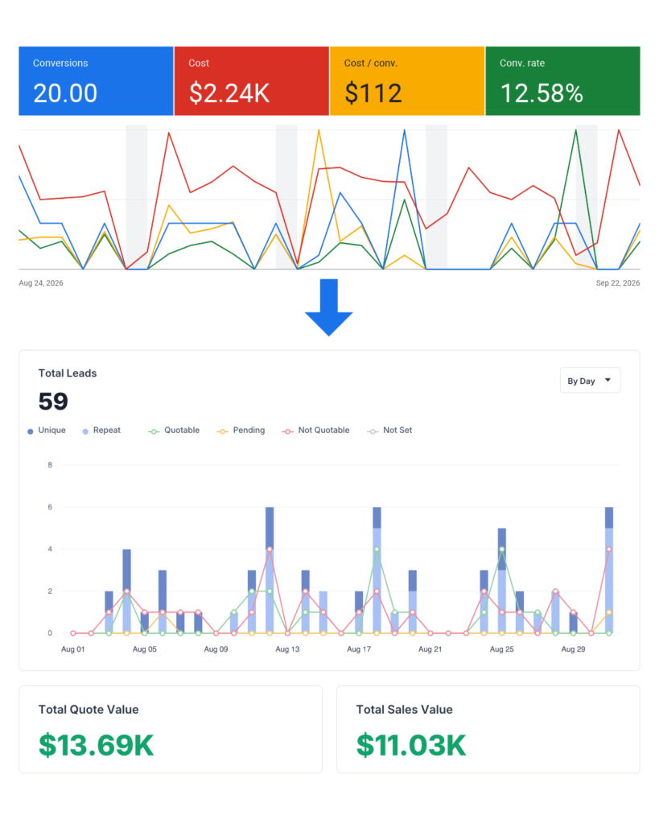Click the Aug 01 axis label
Screen dimensions: 659x824
click(73, 649)
